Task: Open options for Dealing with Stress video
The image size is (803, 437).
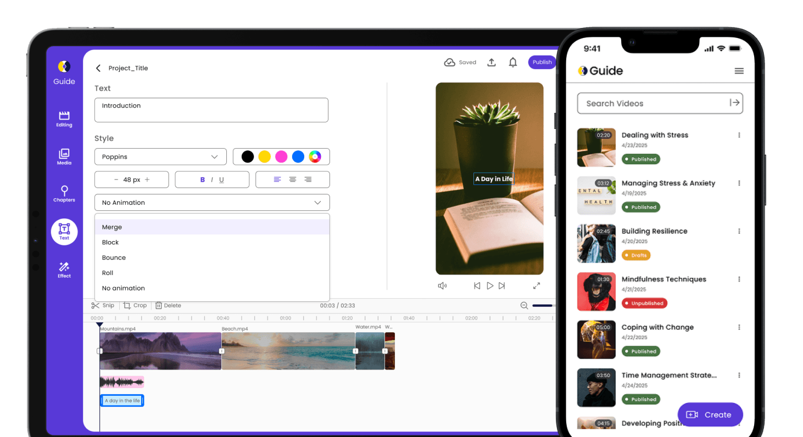Action: [739, 135]
